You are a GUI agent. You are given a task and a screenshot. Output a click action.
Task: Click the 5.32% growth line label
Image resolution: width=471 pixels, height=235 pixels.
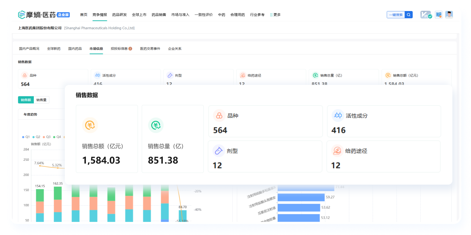point(57,165)
